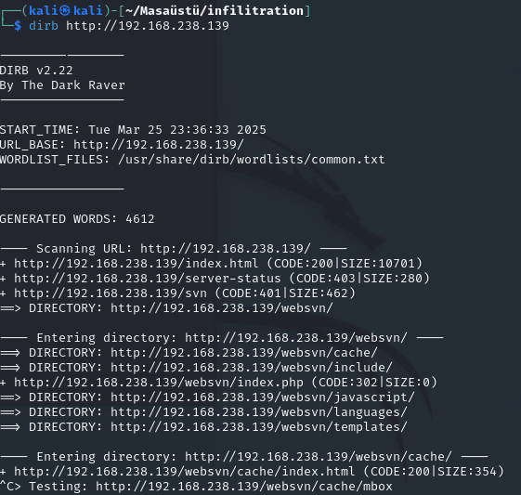Click the wordlist path common.txt
Screen dimensions: 521x495
click(252, 160)
